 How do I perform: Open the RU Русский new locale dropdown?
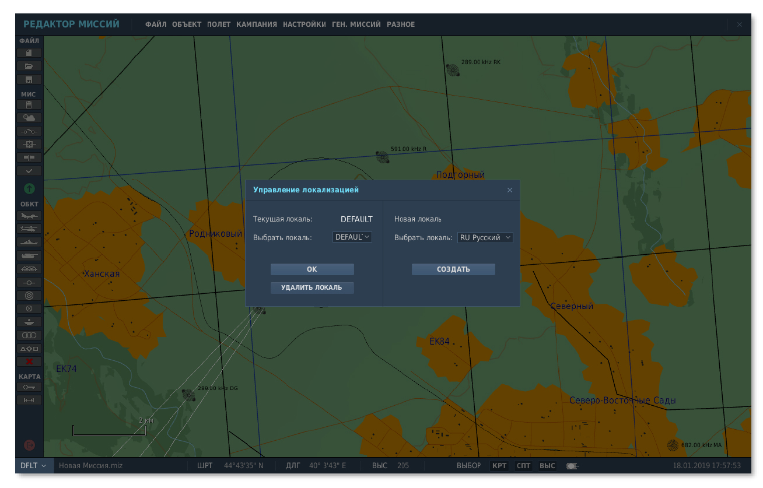click(x=485, y=237)
